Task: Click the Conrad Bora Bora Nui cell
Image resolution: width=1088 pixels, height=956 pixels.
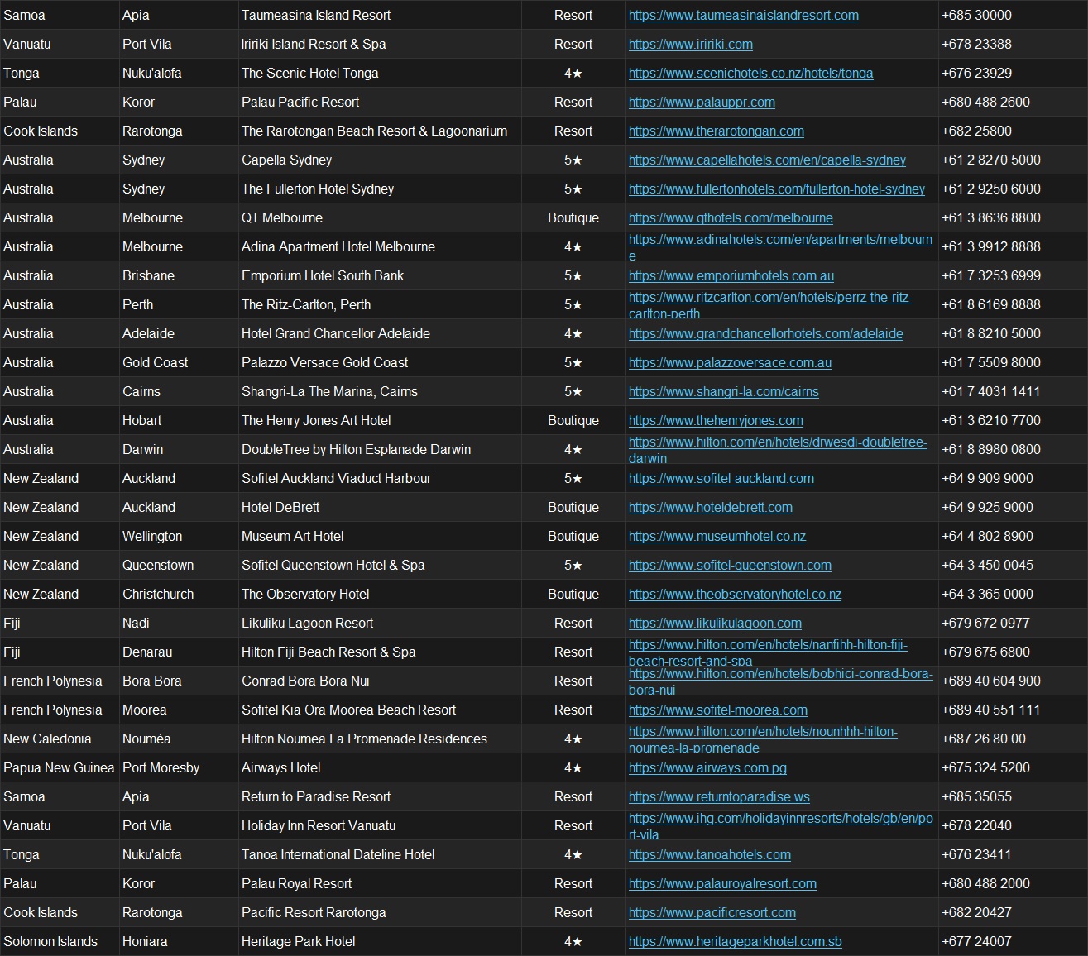Action: click(x=380, y=681)
